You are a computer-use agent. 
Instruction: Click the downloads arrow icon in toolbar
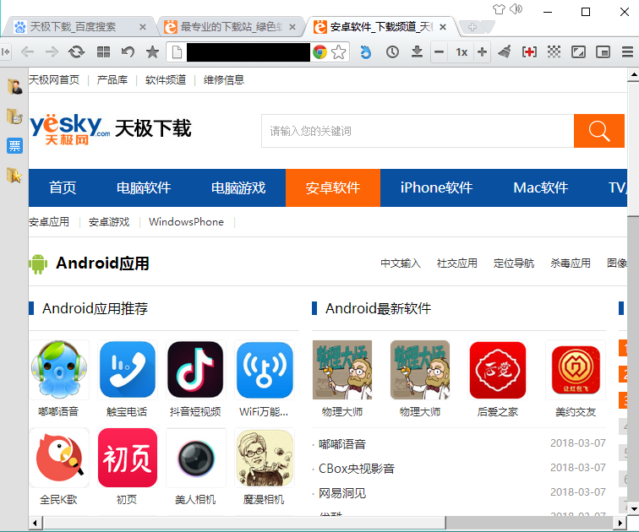tap(417, 52)
